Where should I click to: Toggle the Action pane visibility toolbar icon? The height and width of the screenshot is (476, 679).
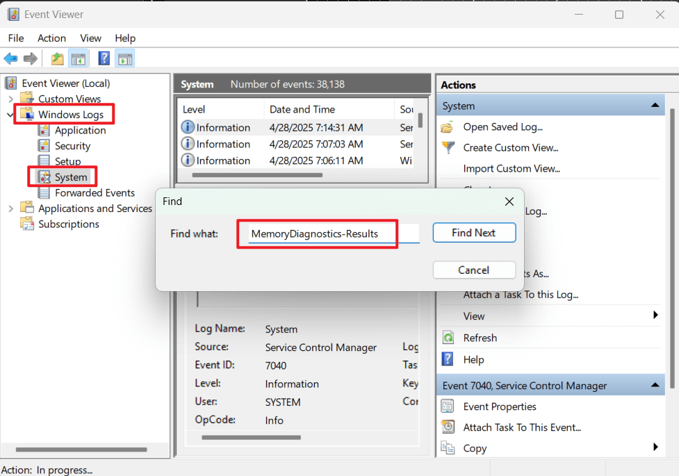[125, 58]
